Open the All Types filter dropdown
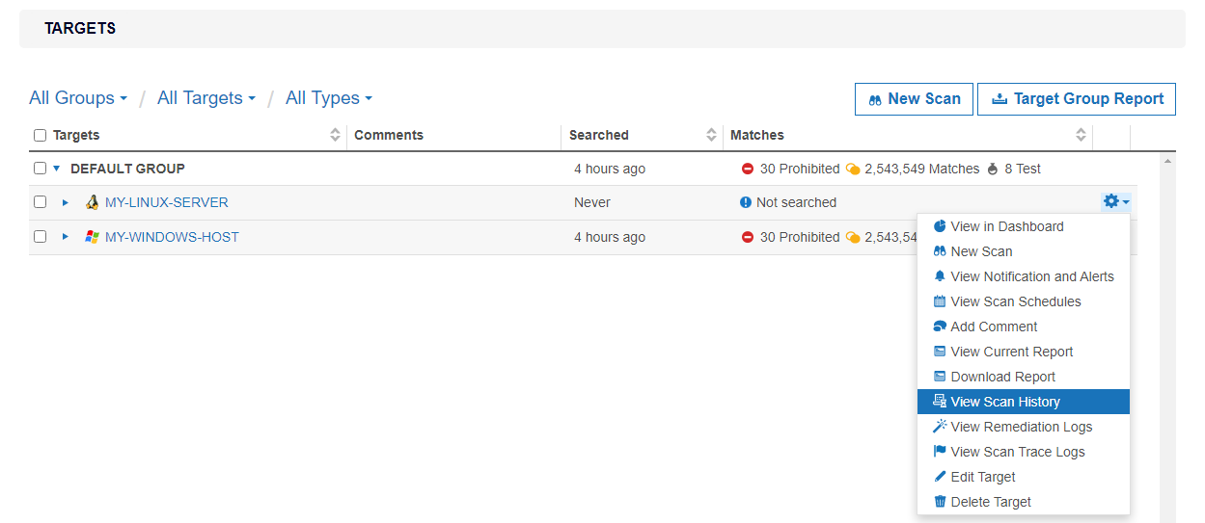1205x523 pixels. (x=328, y=98)
